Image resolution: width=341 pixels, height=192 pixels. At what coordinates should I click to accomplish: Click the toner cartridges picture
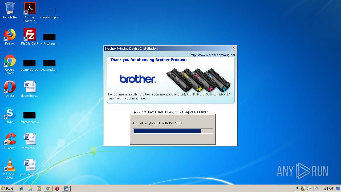[x=198, y=80]
